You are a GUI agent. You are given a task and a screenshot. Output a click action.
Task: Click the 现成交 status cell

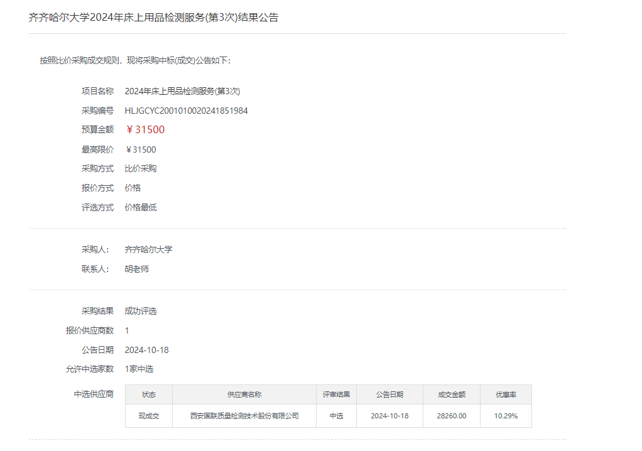[x=149, y=416]
